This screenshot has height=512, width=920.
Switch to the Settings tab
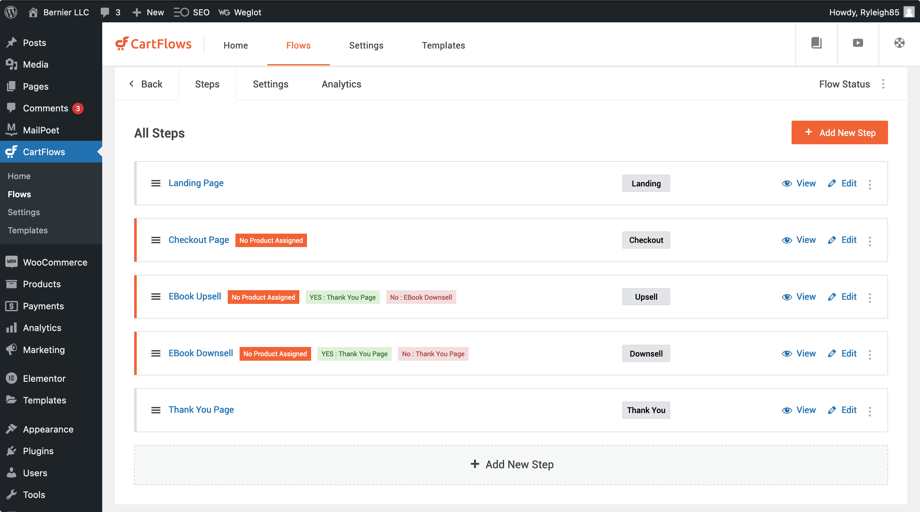[x=270, y=83]
